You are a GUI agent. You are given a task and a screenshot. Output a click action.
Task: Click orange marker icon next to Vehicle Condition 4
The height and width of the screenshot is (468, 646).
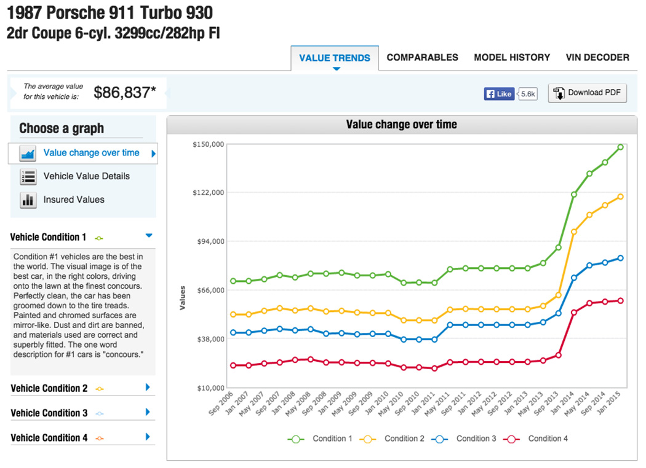coord(100,439)
